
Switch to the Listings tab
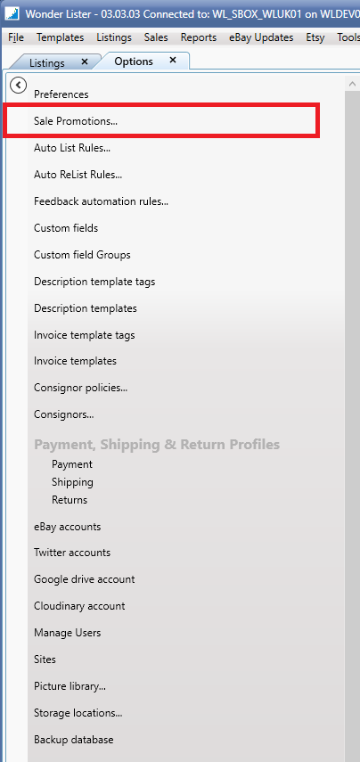(46, 62)
